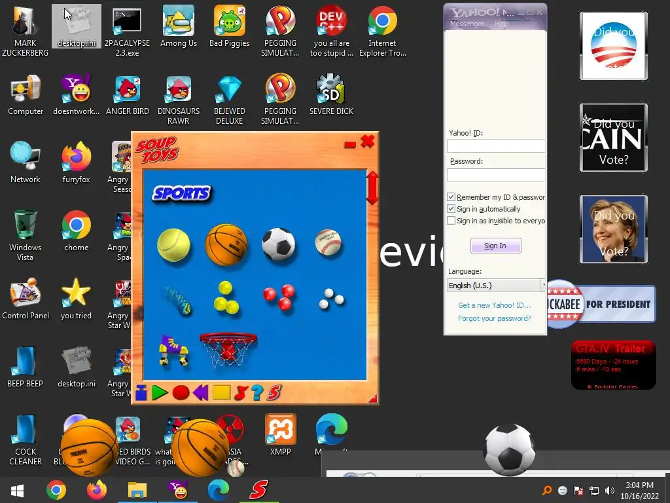
Task: Select the 2PACALYPSE 2.3.exe desktop icon
Action: [128, 31]
